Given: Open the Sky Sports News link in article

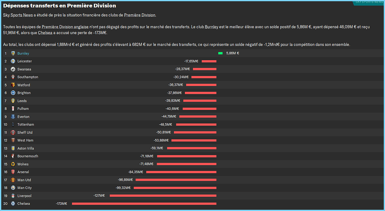Looking at the screenshot, I should coord(18,15).
